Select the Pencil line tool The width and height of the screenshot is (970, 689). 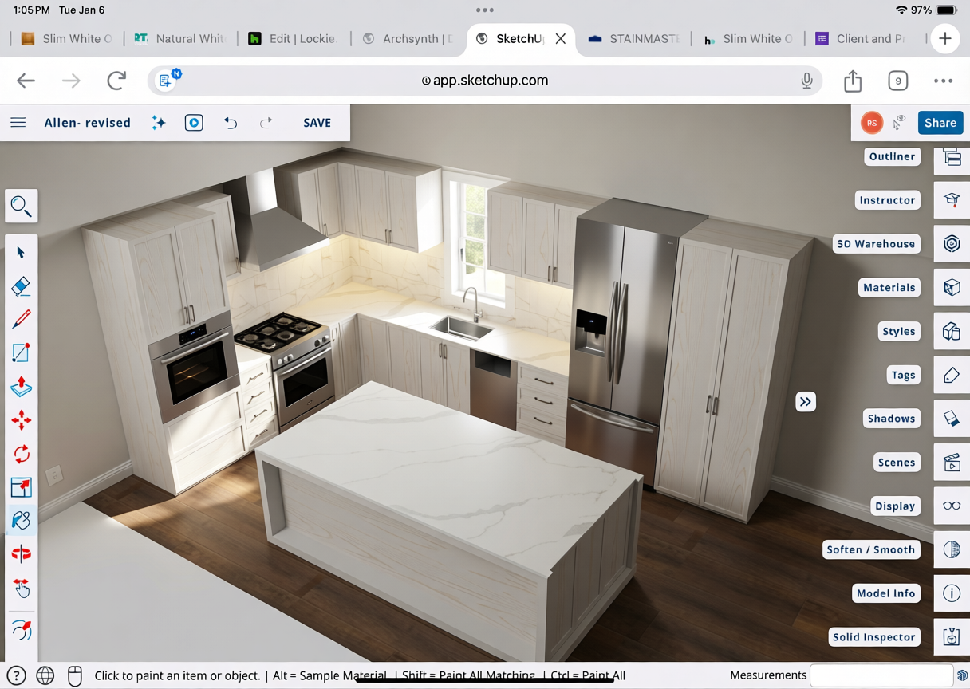pyautogui.click(x=22, y=320)
